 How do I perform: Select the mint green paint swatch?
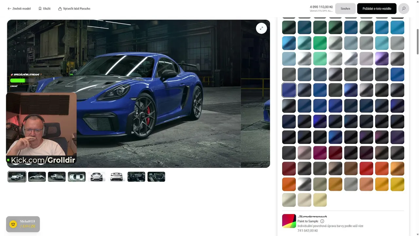(320, 59)
